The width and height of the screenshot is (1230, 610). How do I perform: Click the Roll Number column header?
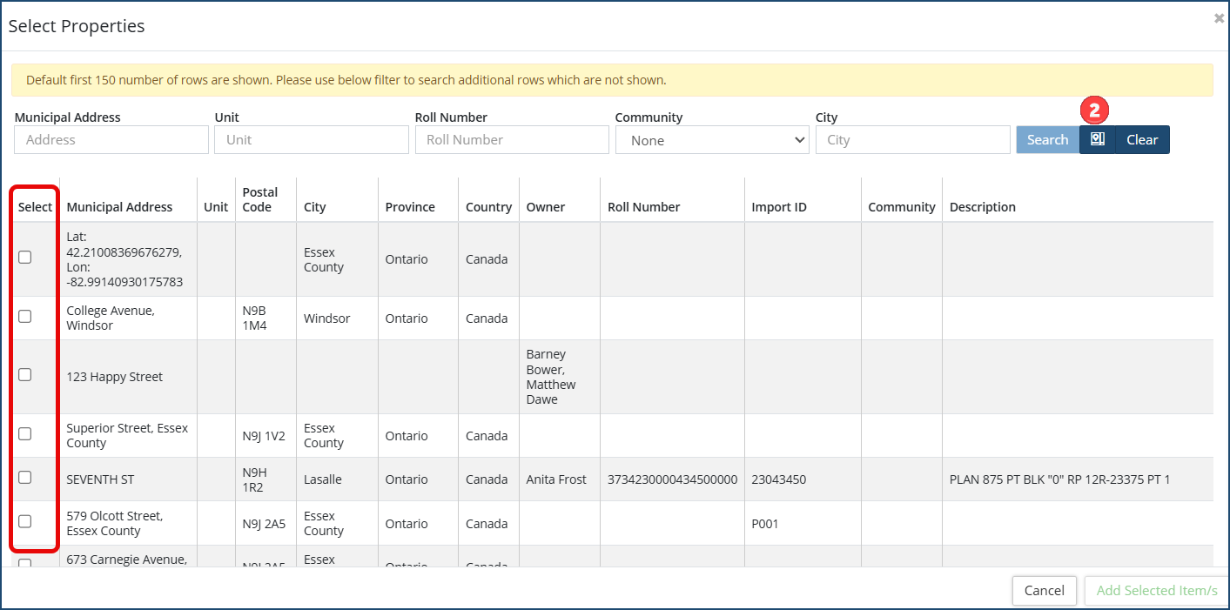[644, 207]
